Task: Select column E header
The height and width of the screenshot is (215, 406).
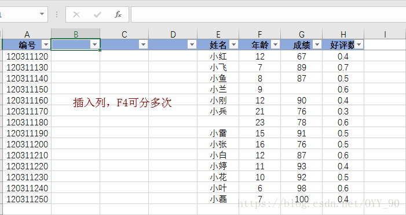Action: [218, 34]
